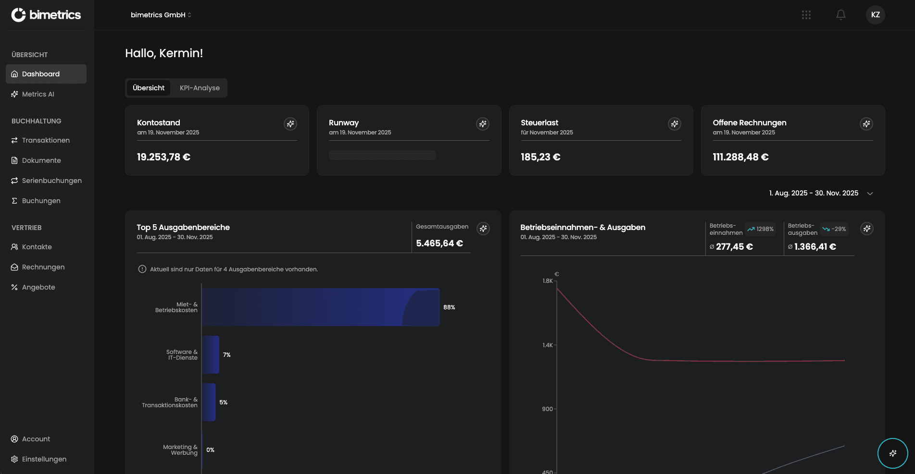Viewport: 915px width, 474px height.
Task: Navigate to Metrics AI page
Action: 38,94
